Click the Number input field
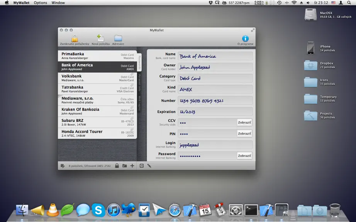 click(215, 101)
